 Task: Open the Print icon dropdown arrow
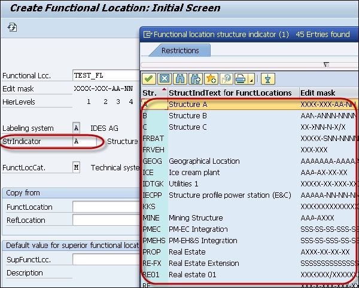coord(251,79)
